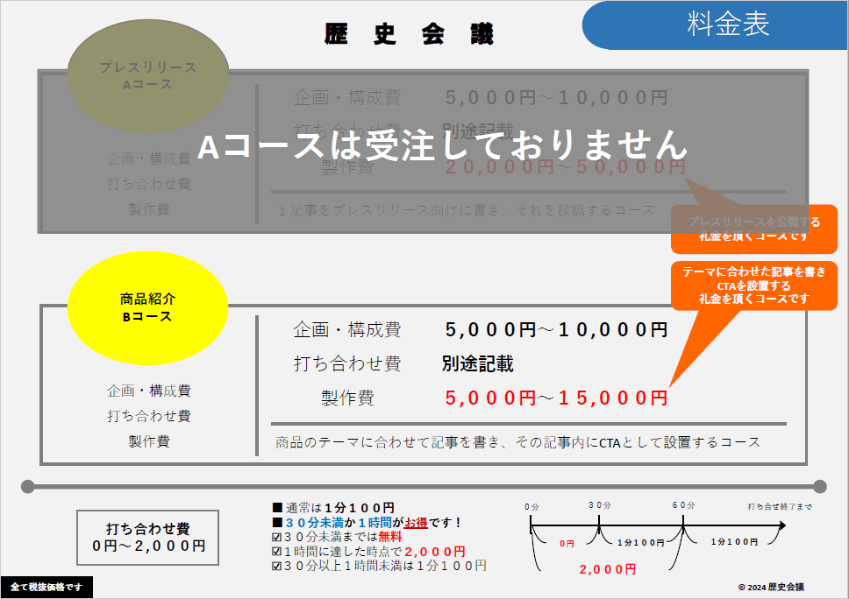Click the Bコース 別途記載 text
Viewport: 849px width, 599px height.
(478, 364)
